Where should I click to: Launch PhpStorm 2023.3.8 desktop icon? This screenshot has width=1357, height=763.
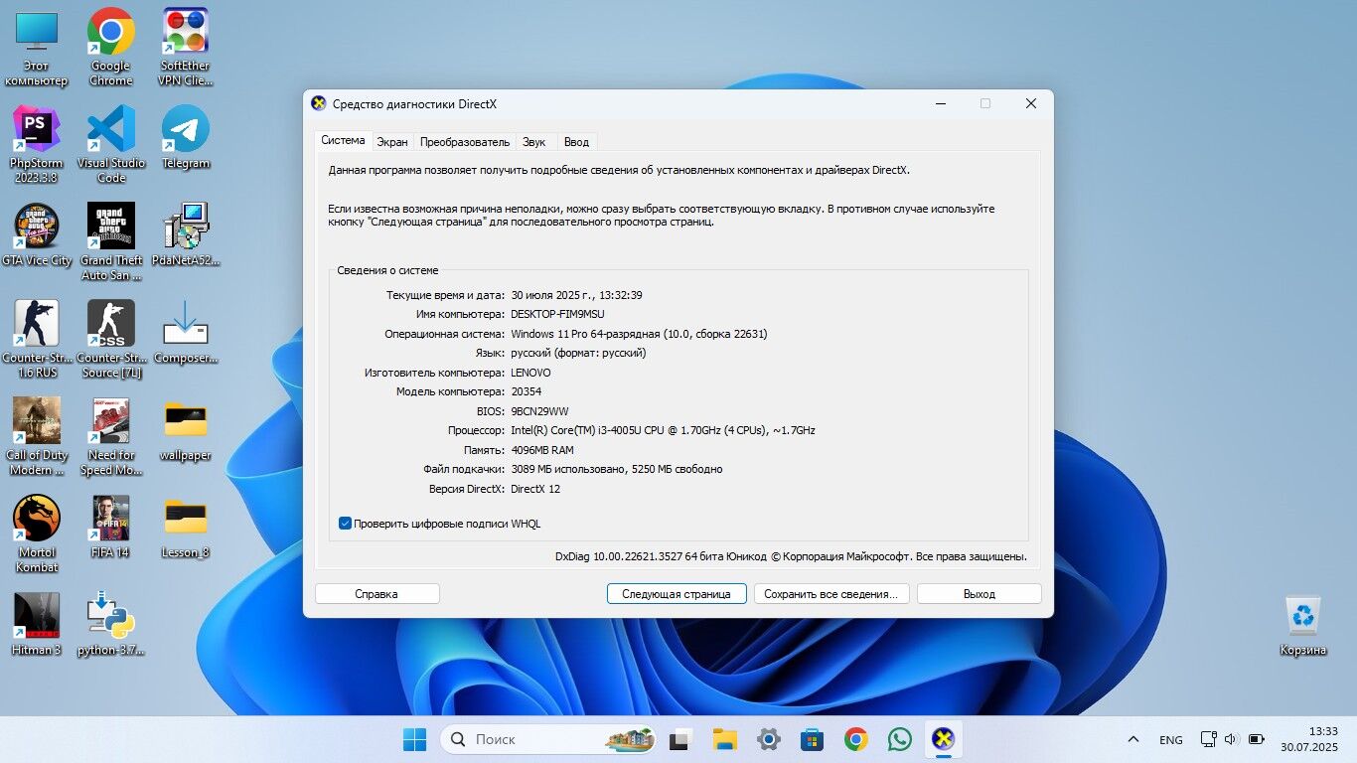(37, 144)
